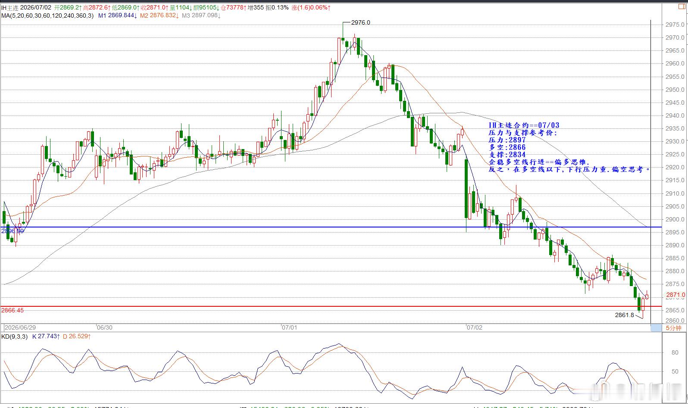Select the IH主连 contract name
Image resolution: width=688 pixels, height=408 pixels.
click(x=9, y=8)
